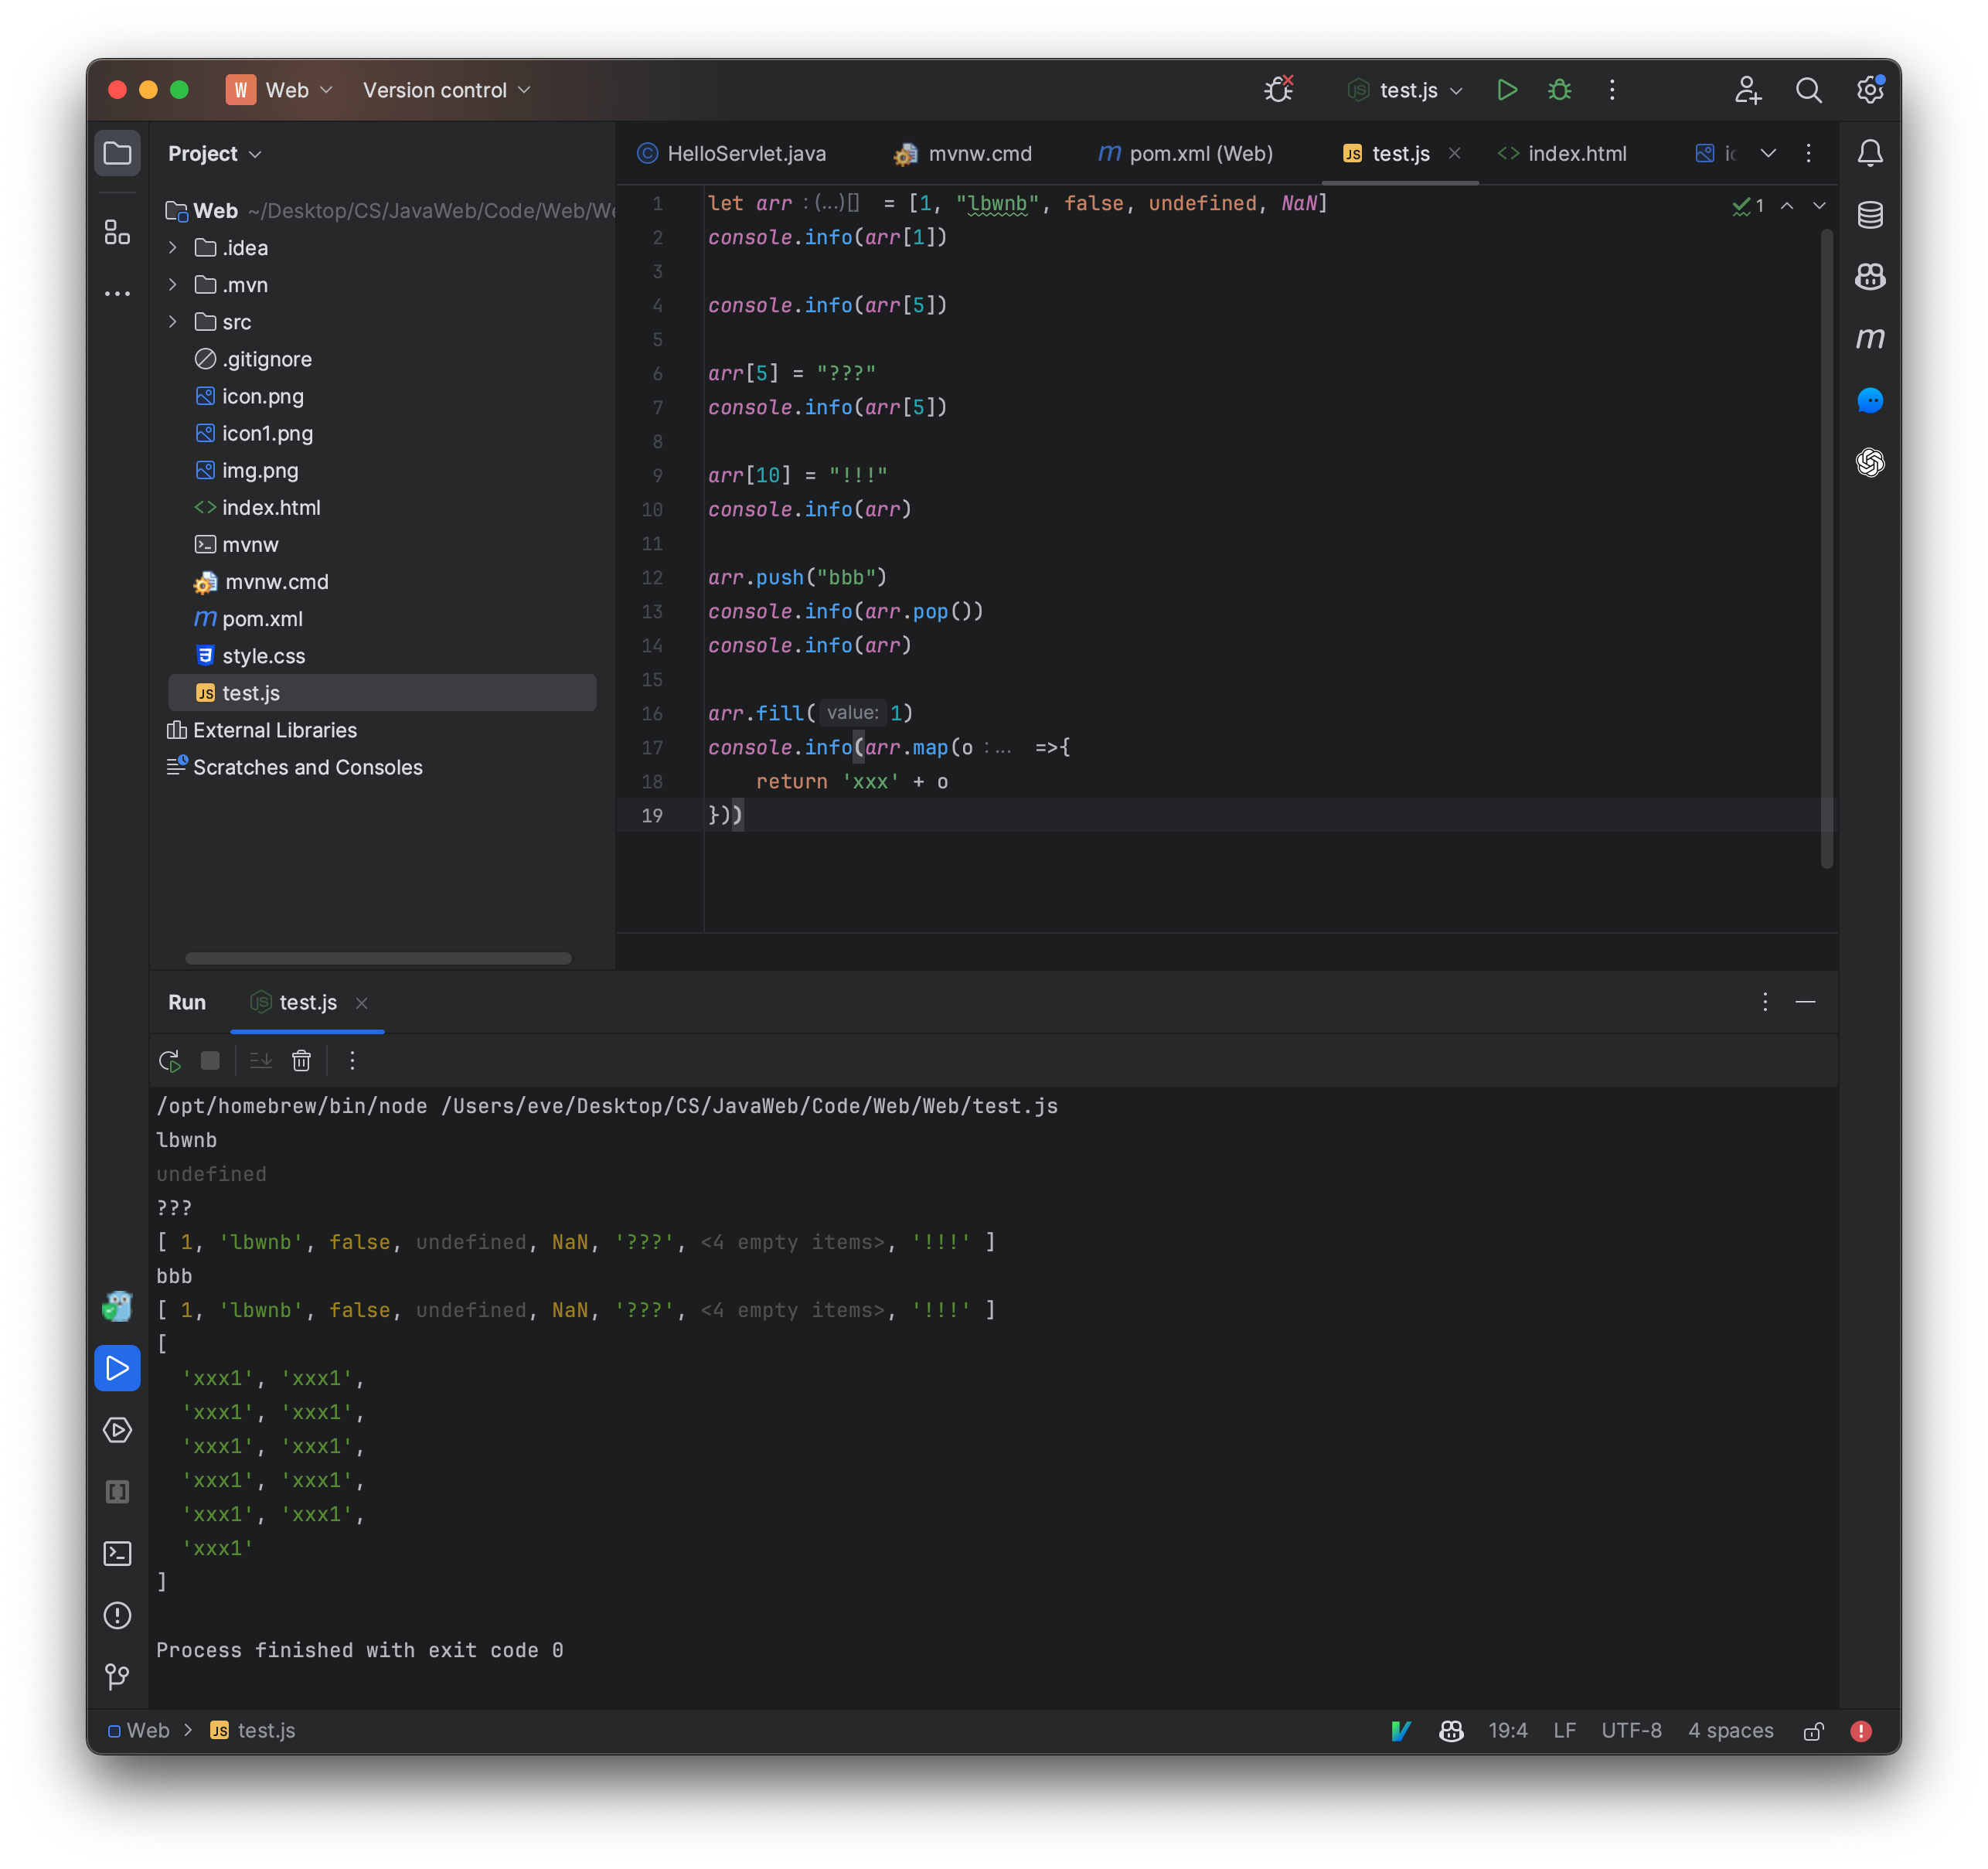Stop the running process button

click(x=210, y=1061)
